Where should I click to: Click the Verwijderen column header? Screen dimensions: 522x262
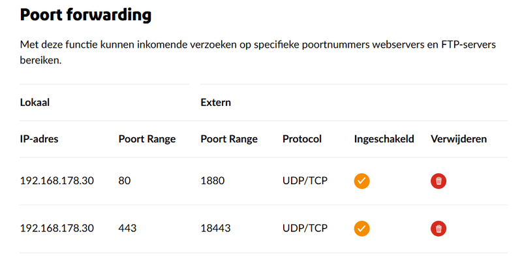(x=459, y=139)
